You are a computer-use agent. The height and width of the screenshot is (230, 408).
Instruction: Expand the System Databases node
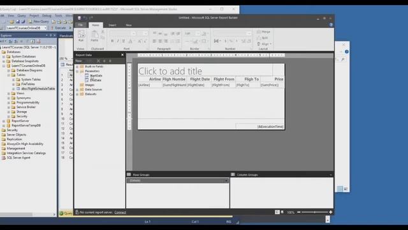click(x=4, y=56)
